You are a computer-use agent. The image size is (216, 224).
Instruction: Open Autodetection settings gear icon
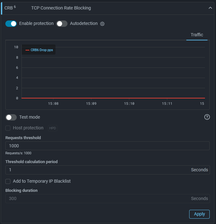102,24
